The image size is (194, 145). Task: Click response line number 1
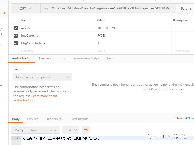(17, 138)
